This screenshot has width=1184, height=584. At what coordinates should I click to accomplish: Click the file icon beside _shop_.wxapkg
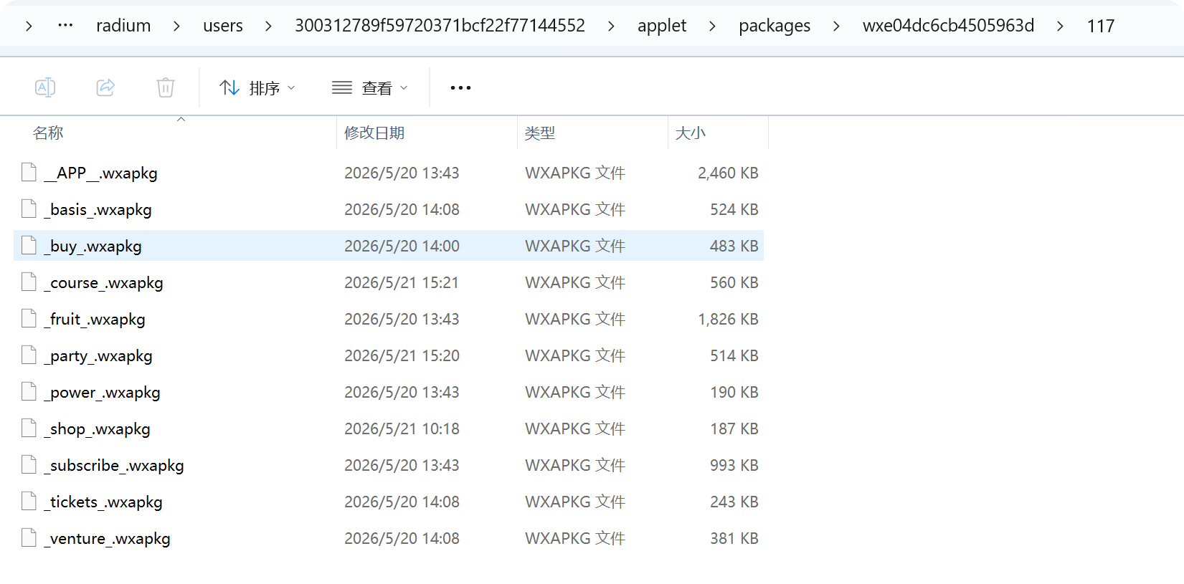click(x=29, y=429)
